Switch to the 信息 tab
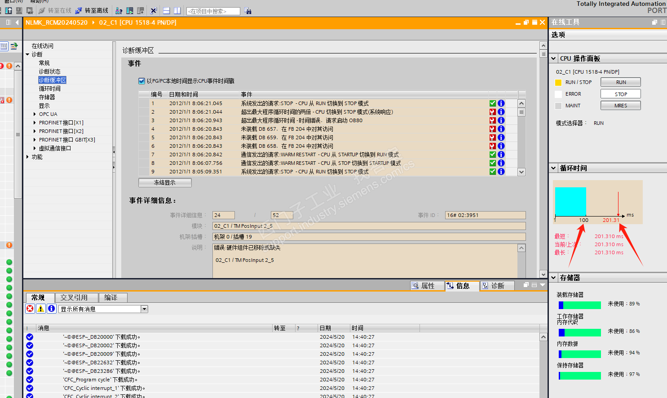 (462, 286)
